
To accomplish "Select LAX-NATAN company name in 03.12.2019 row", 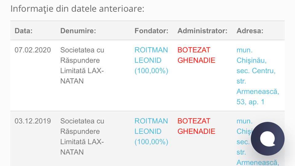I will 82,147.
